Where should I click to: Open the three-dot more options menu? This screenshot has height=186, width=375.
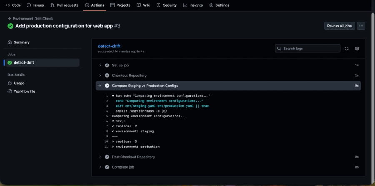(361, 26)
